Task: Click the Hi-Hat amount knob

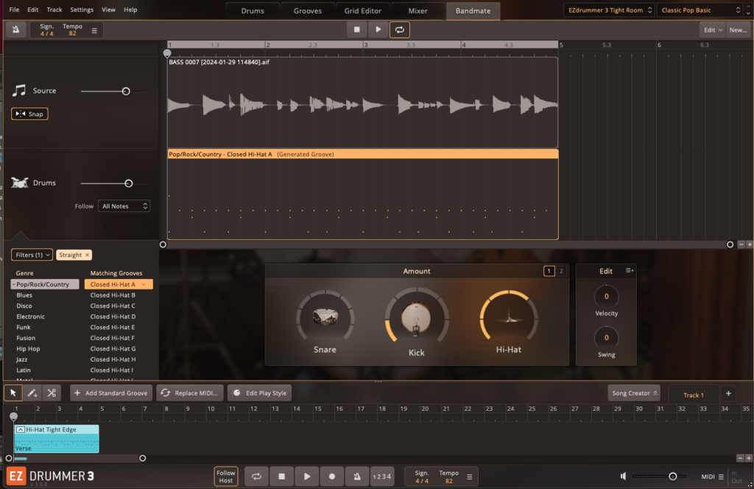Action: tap(508, 317)
